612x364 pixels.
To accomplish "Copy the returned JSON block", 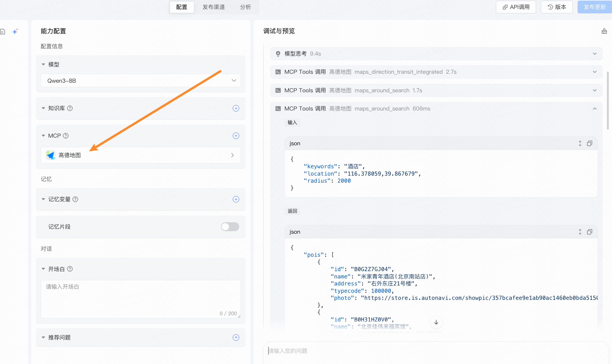I will pos(590,232).
